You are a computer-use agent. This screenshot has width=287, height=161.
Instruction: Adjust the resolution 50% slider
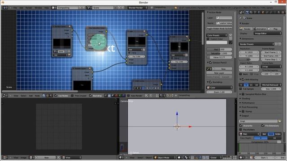[x=249, y=59]
